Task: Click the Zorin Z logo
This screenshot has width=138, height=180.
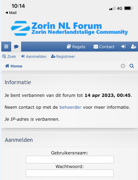Action: click(21, 28)
